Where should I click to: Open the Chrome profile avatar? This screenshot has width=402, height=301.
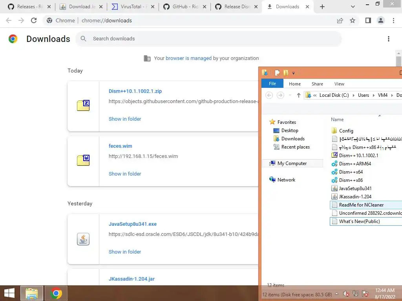[x=381, y=20]
